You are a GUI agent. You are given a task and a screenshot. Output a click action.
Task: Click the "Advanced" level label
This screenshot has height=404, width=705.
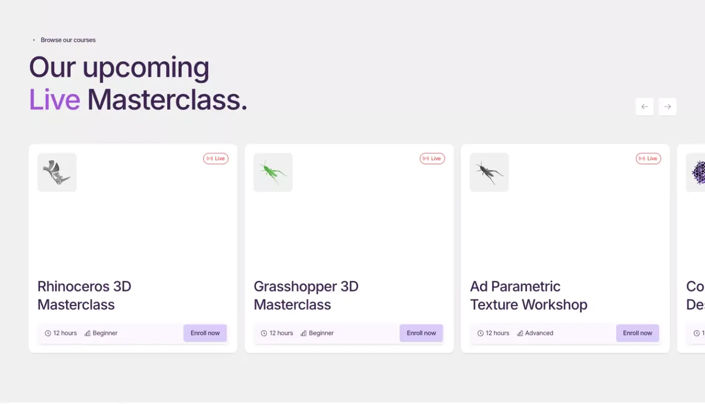click(539, 333)
